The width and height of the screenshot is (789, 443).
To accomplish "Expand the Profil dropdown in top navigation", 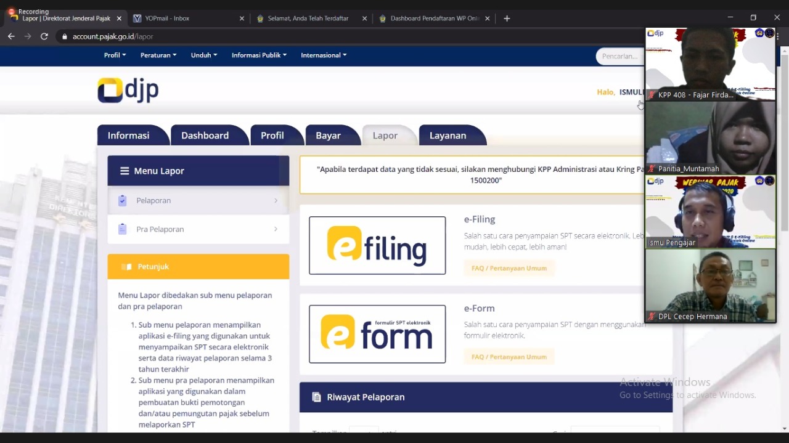I will click(115, 55).
